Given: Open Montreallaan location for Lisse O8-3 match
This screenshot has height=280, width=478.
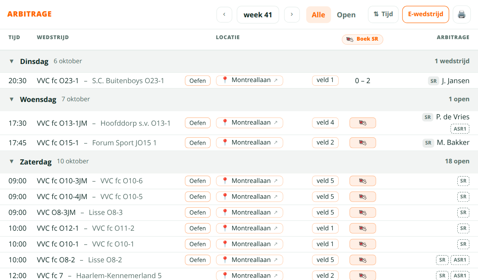Looking at the screenshot, I should pyautogui.click(x=250, y=212).
